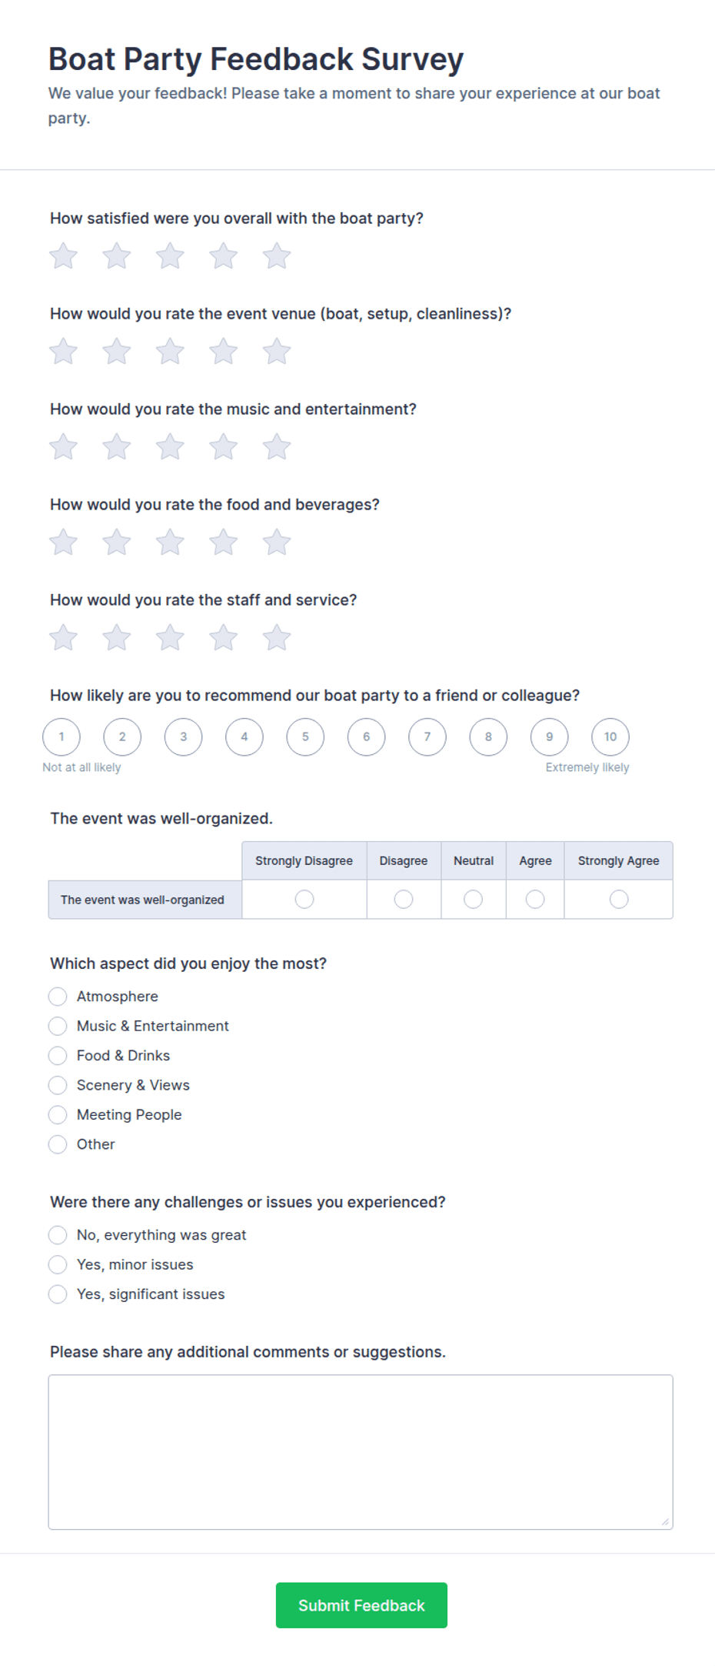The width and height of the screenshot is (715, 1666).
Task: Choose Atmosphere as most enjoyed aspect
Action: [58, 997]
